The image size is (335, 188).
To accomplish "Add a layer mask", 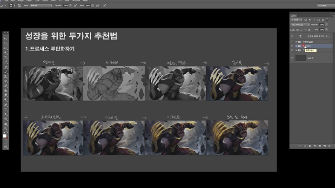I will pyautogui.click(x=310, y=146).
